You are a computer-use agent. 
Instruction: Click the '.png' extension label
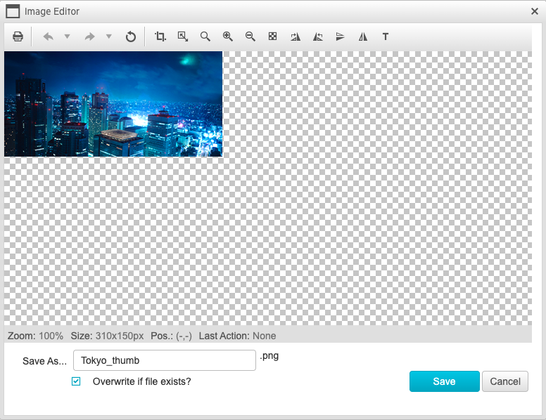(269, 356)
